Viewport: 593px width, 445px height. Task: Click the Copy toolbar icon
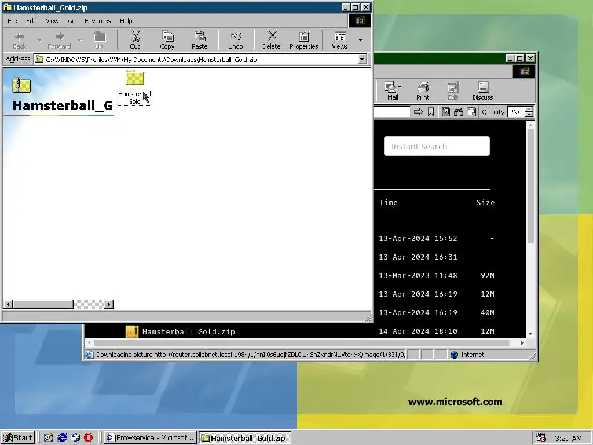[x=167, y=40]
